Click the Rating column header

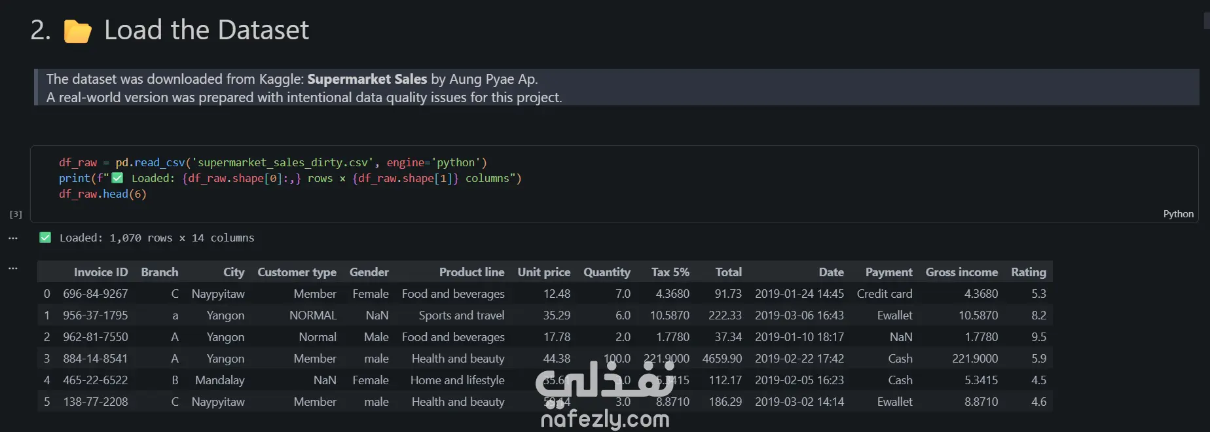pyautogui.click(x=1029, y=272)
